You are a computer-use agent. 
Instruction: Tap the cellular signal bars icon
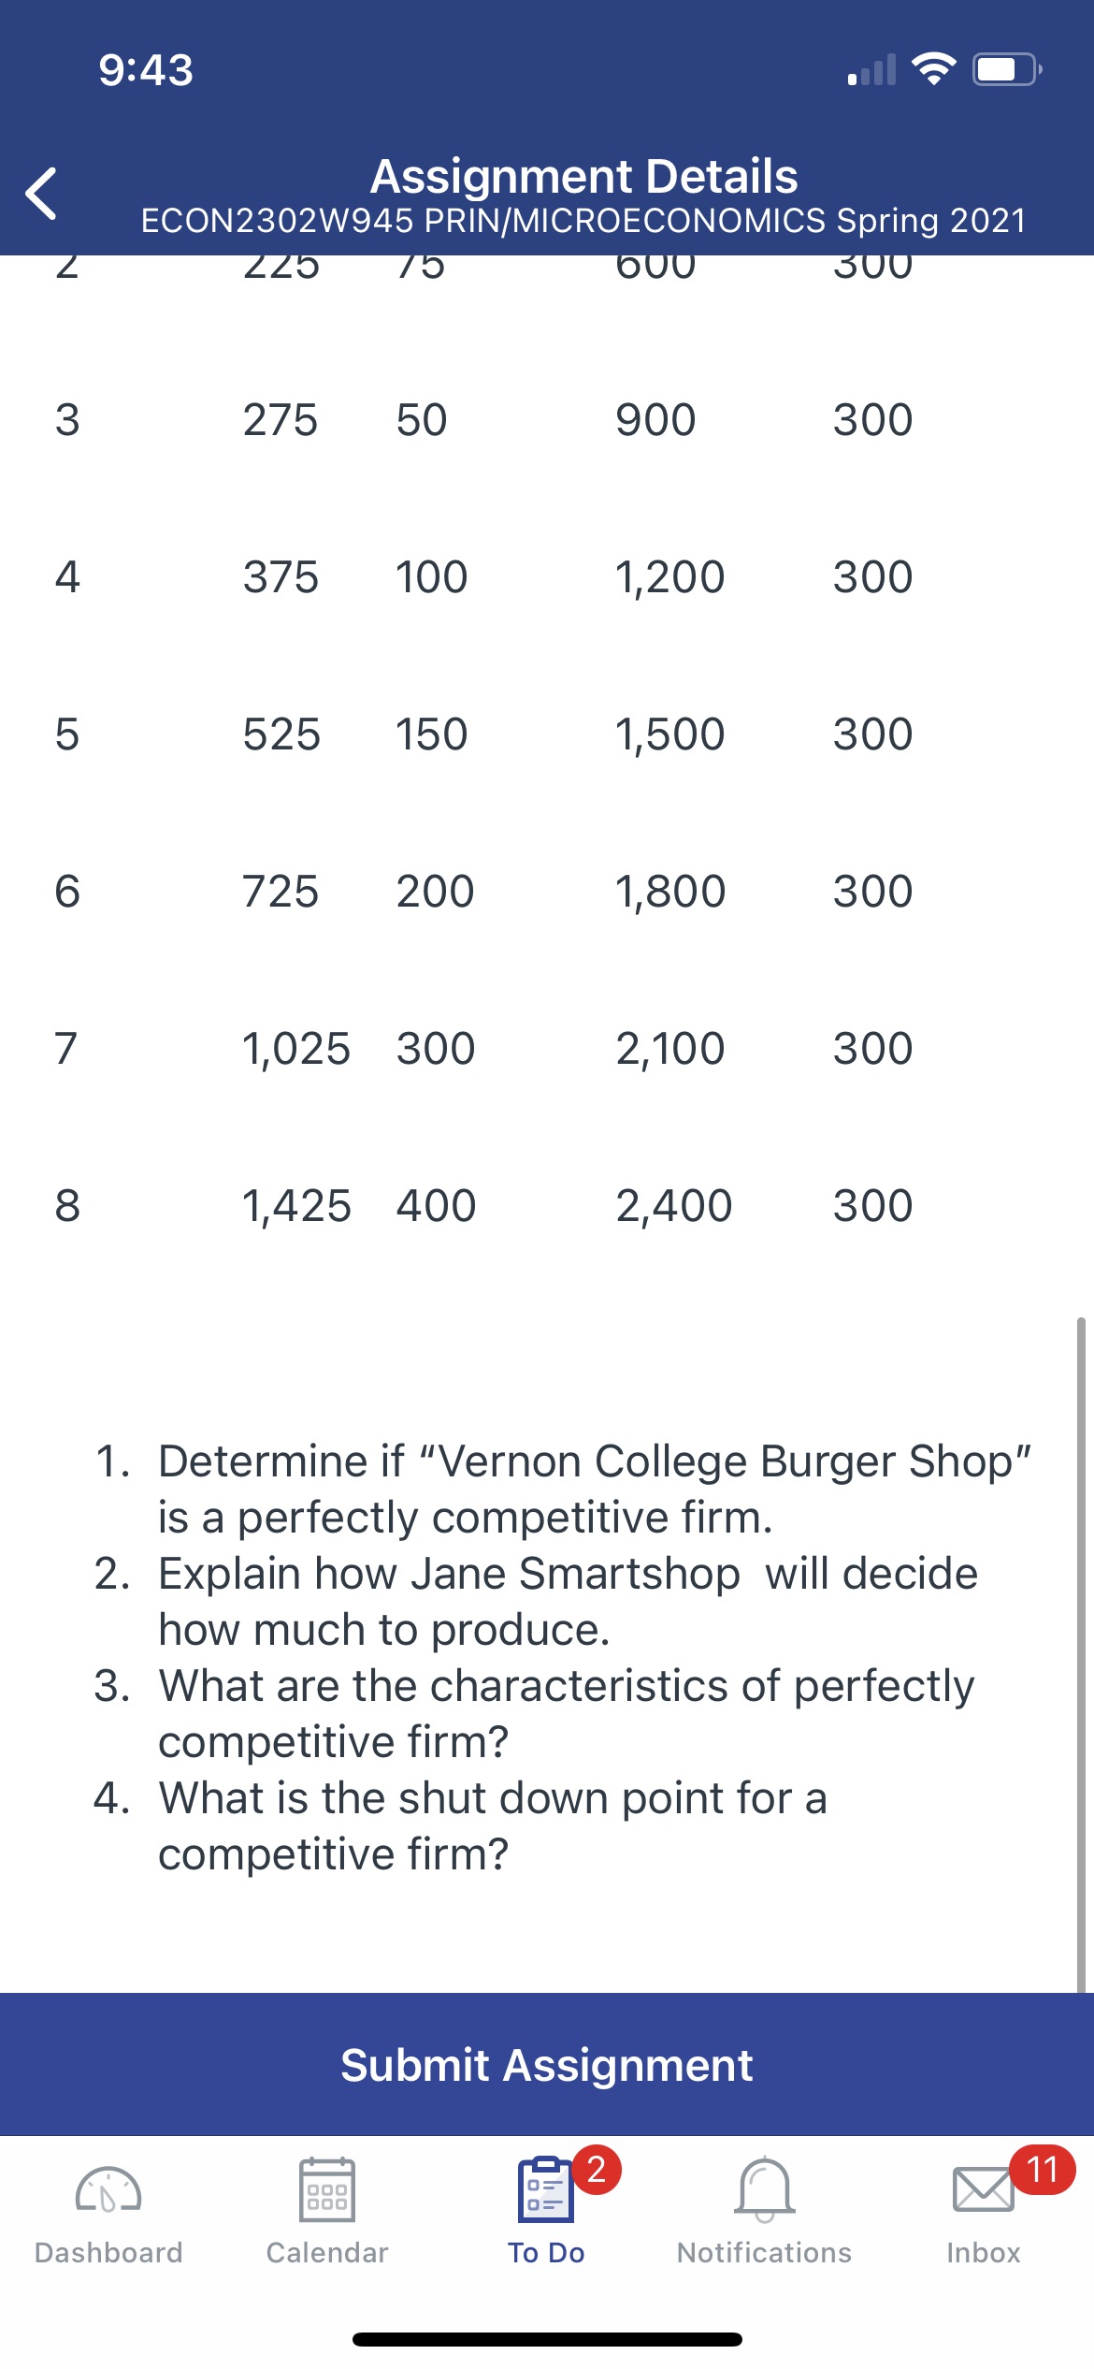tap(871, 71)
